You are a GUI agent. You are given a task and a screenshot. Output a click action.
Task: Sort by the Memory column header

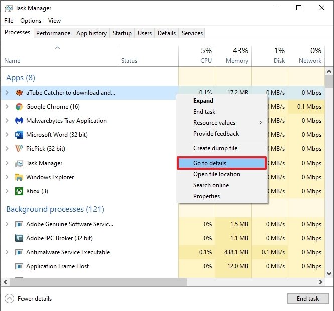pos(233,56)
